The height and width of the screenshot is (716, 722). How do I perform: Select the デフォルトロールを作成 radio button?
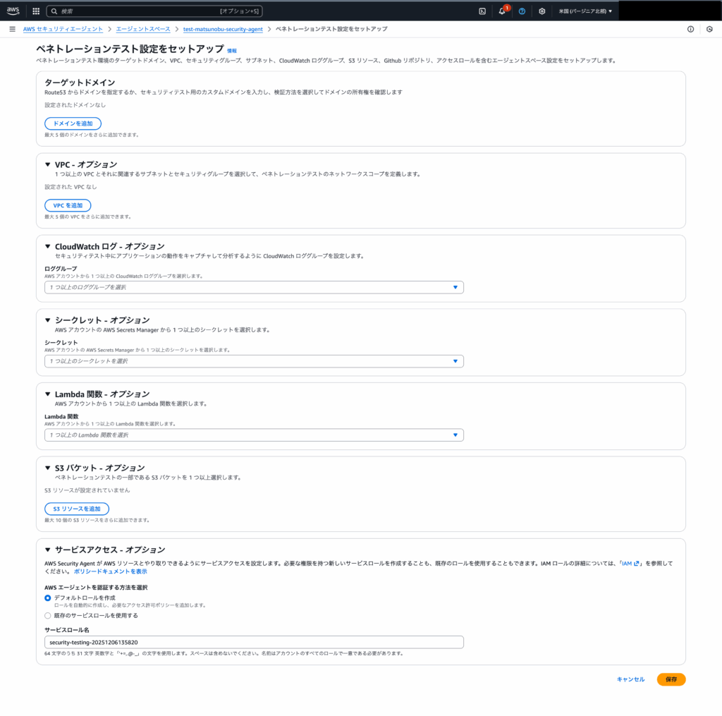48,597
